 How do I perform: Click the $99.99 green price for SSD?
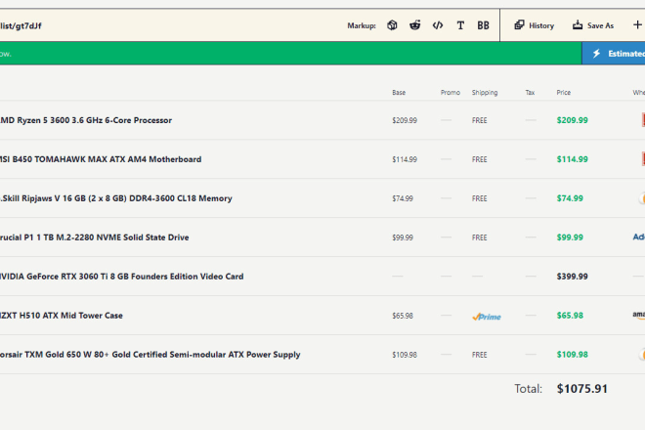[570, 237]
